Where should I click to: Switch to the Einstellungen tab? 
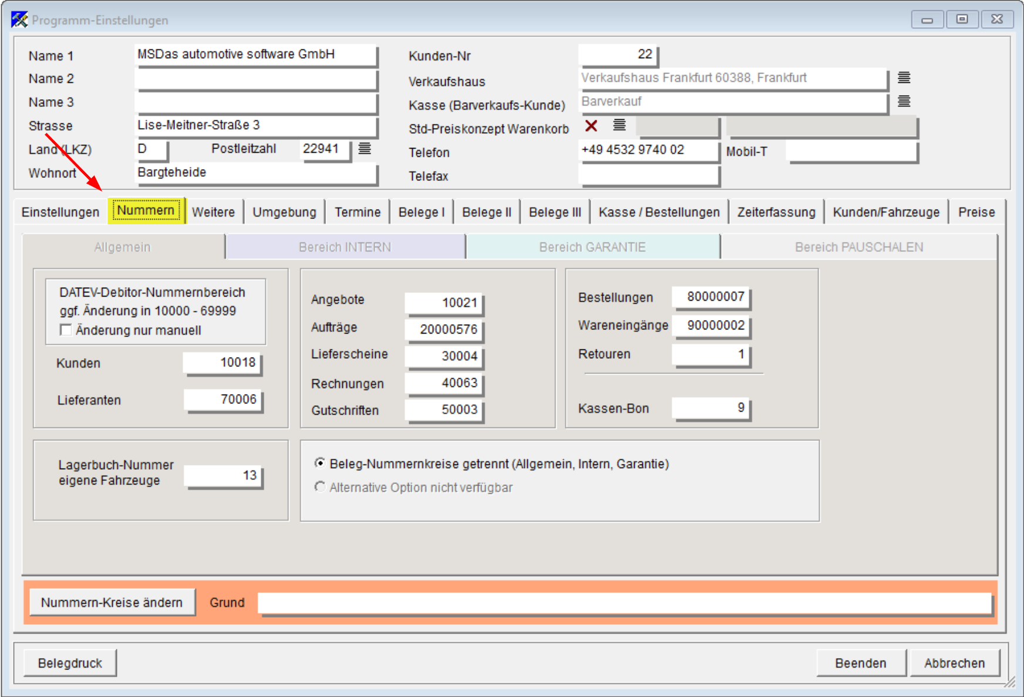tap(60, 212)
